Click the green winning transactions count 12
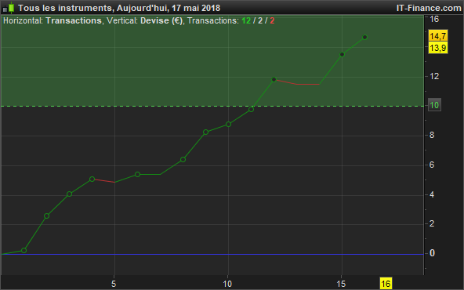Image resolution: width=464 pixels, height=290 pixels. (x=246, y=20)
